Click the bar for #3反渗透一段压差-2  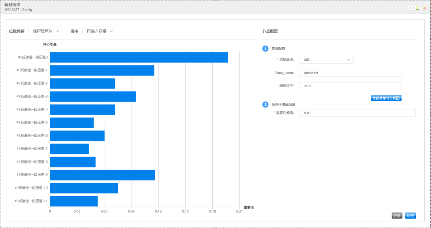point(83,84)
